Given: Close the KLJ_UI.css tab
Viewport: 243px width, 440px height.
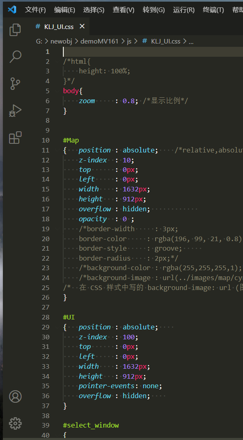Looking at the screenshot, I should (x=82, y=27).
